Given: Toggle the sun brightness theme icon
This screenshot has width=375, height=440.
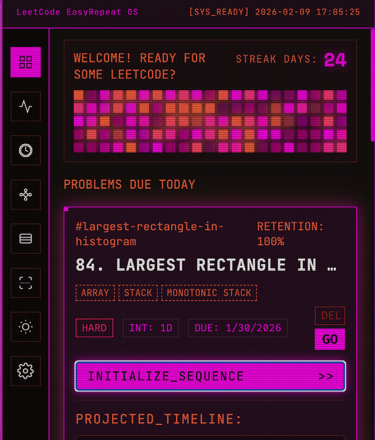Looking at the screenshot, I should click(26, 327).
